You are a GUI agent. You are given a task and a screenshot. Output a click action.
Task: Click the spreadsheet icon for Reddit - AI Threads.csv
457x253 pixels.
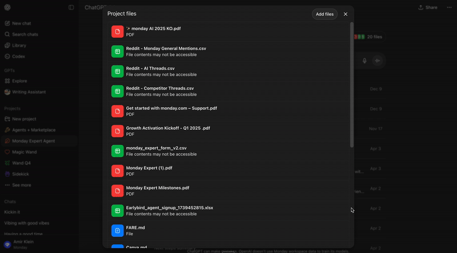[x=118, y=71]
